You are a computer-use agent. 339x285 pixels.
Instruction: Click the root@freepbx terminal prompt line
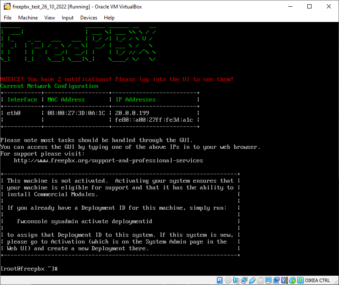(x=29, y=269)
